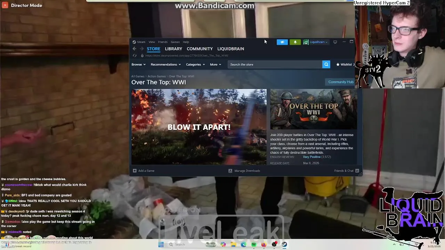Image resolution: width=445 pixels, height=250 pixels.
Task: Click the padlock icon next to the URL
Action: (x=142, y=56)
